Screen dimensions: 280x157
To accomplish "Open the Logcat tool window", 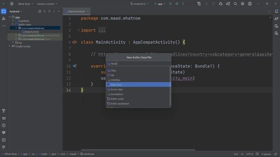I will (x=3, y=118).
